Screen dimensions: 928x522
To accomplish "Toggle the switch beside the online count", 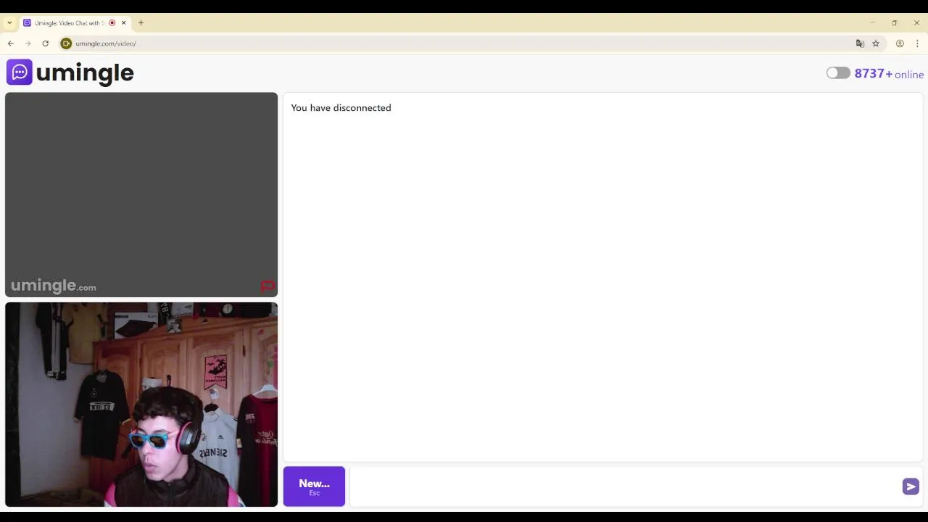I will click(838, 73).
